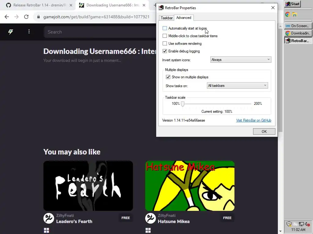Click the Taskbar scale slider thumb
Screen dimensions: 313x234
pos(183,104)
